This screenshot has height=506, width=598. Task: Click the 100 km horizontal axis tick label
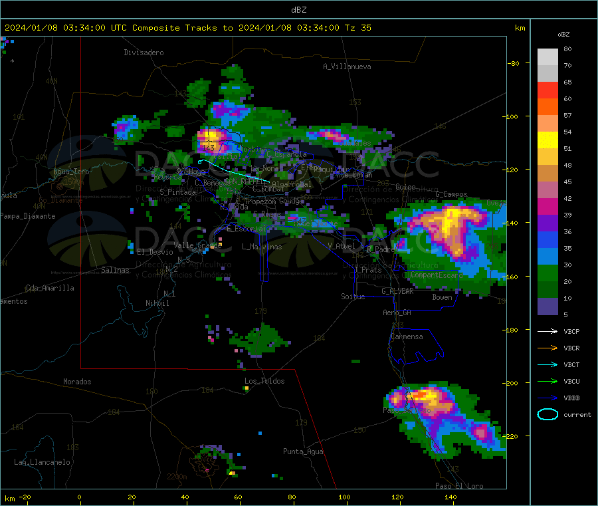click(344, 497)
